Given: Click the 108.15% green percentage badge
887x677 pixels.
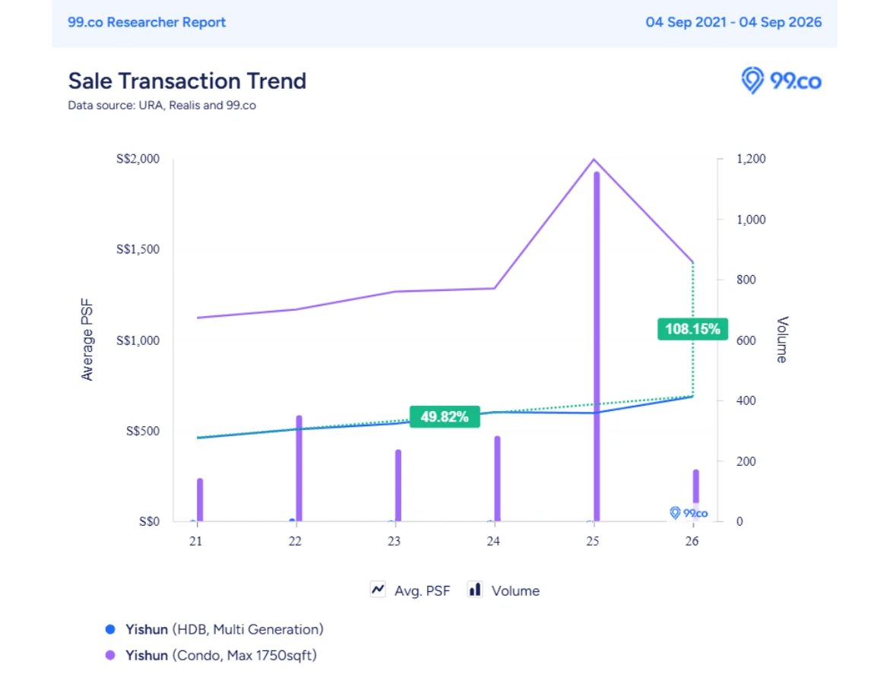Looking at the screenshot, I should tap(692, 329).
